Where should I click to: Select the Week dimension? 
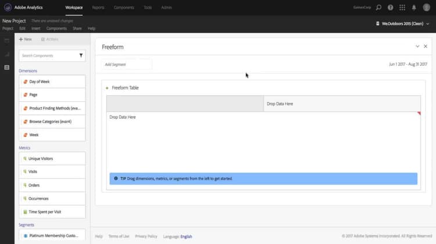tap(52, 135)
